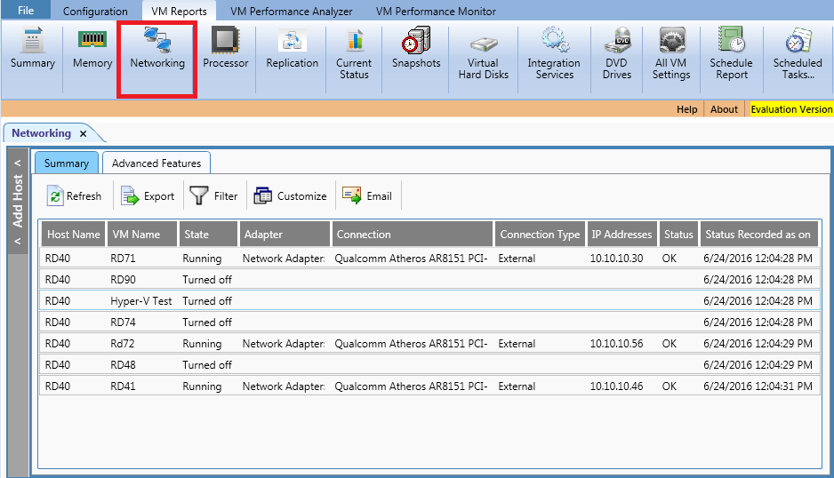834x478 pixels.
Task: Select the Hyper-V Test VM row
Action: pos(429,301)
